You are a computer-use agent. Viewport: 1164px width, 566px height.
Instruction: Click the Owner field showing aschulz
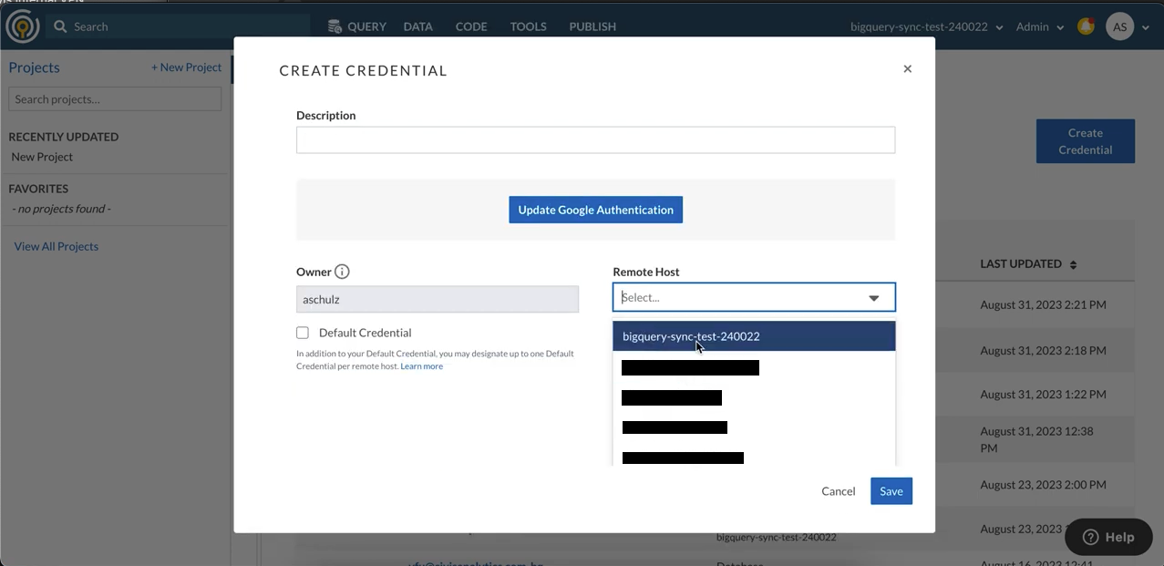pyautogui.click(x=438, y=299)
